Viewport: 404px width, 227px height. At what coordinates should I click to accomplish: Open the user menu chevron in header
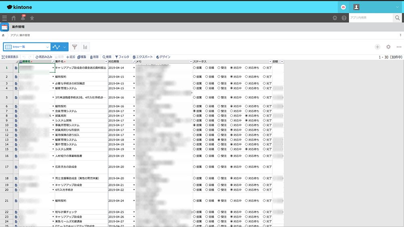(x=397, y=7)
